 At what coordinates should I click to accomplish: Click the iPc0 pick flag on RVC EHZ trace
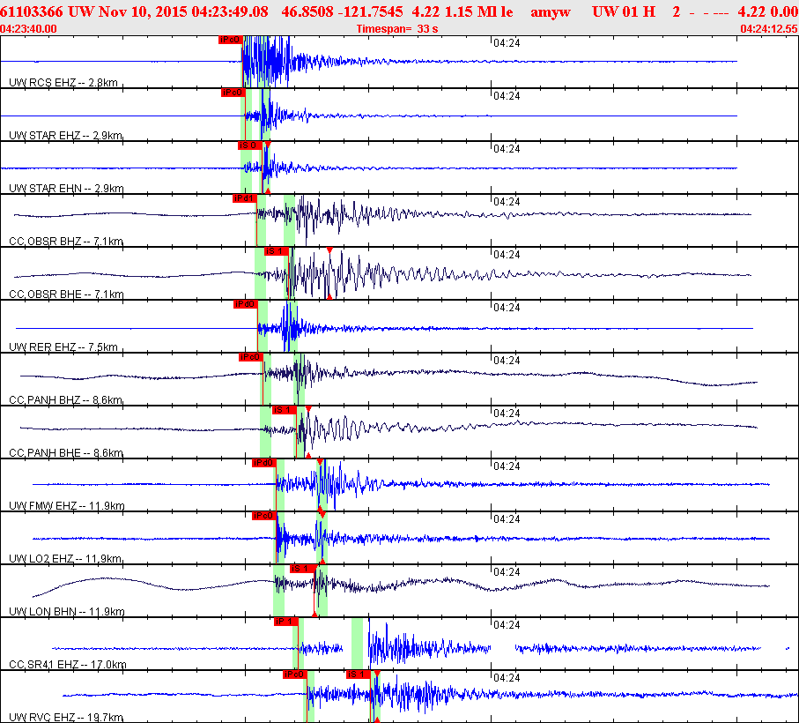click(x=294, y=675)
